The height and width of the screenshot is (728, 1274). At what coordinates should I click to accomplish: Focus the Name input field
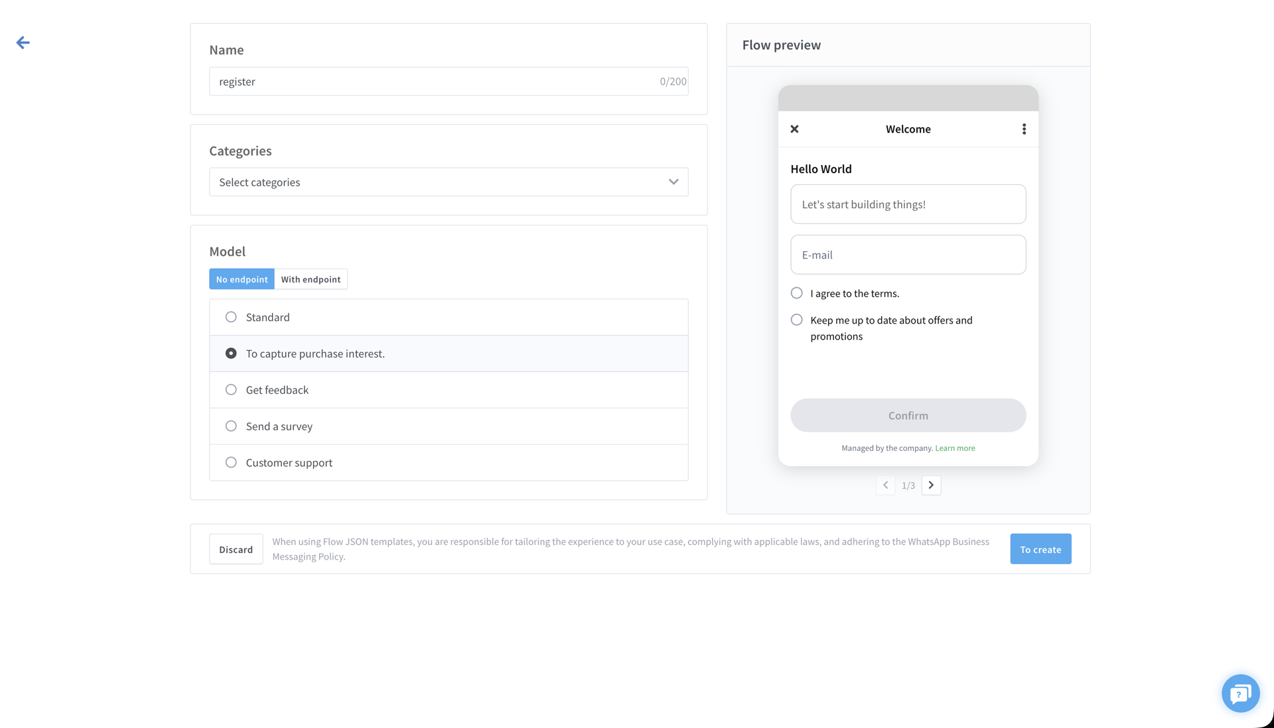point(449,82)
